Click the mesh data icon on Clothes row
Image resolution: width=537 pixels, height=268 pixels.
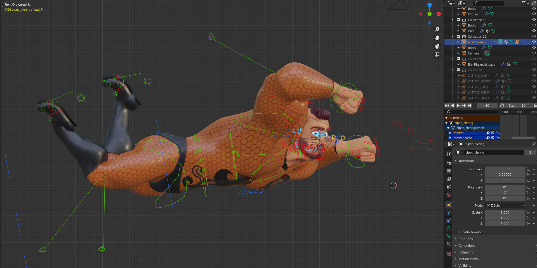tap(492, 14)
